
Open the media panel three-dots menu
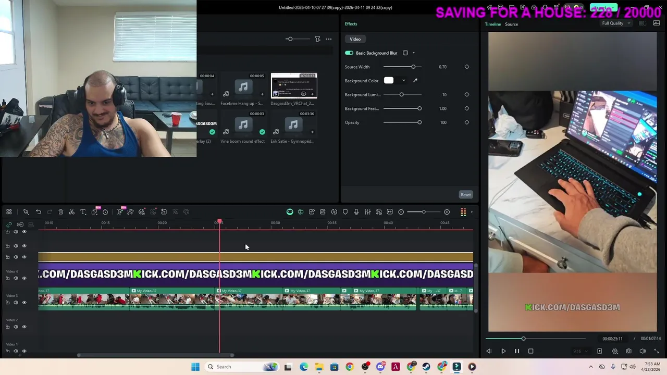click(x=329, y=39)
